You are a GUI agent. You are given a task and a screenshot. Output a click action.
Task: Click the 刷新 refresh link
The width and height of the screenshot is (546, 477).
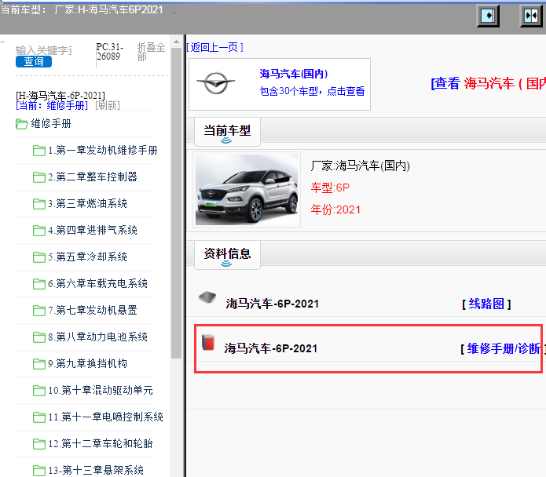tap(108, 105)
